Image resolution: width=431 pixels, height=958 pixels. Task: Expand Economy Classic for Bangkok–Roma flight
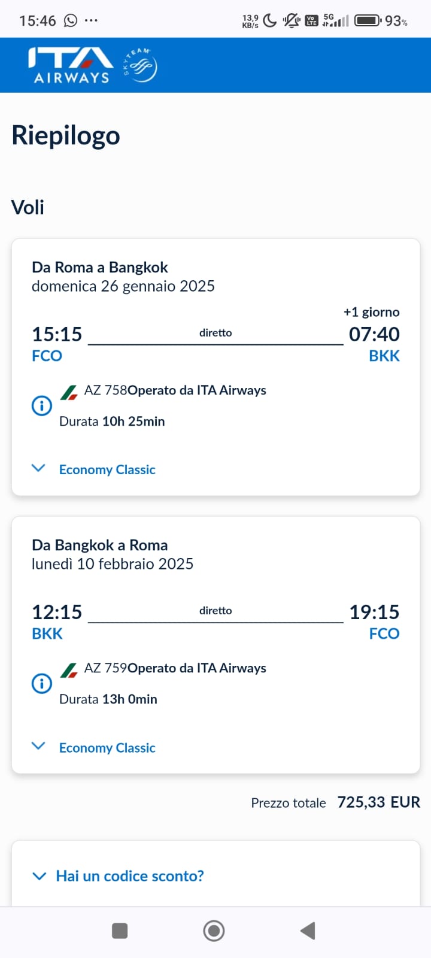coord(107,747)
